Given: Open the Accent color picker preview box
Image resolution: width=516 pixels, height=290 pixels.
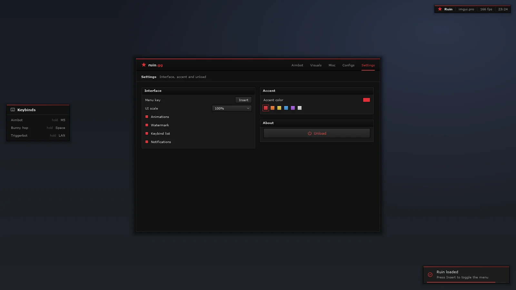Looking at the screenshot, I should pos(366,100).
